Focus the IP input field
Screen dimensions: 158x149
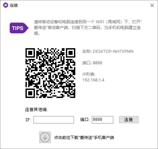click(x=54, y=120)
